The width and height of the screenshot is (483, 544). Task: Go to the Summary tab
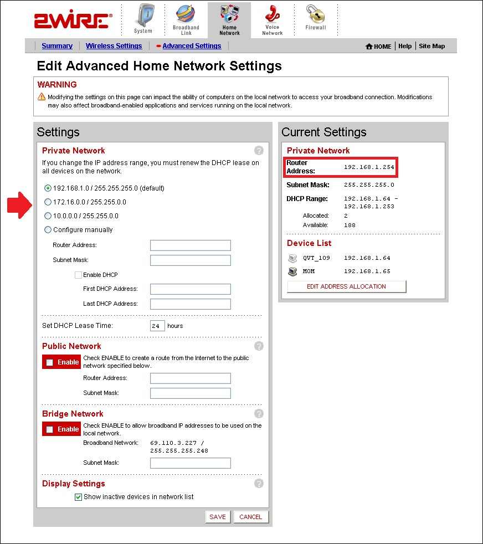(57, 46)
